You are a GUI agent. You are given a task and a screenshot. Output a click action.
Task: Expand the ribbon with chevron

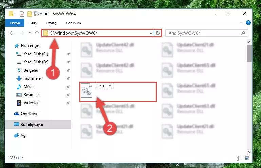click(241, 23)
